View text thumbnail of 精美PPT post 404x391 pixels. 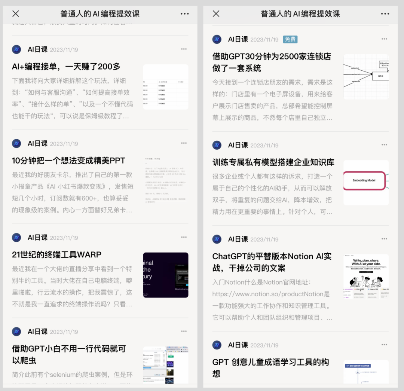(x=166, y=181)
